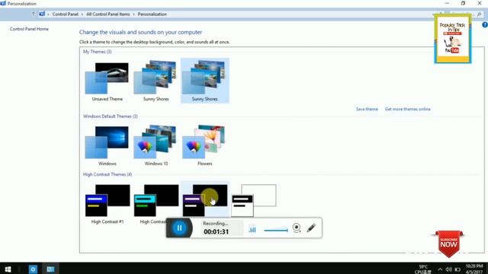
Task: Select the highlighted Sunny Shores theme
Action: [x=205, y=81]
